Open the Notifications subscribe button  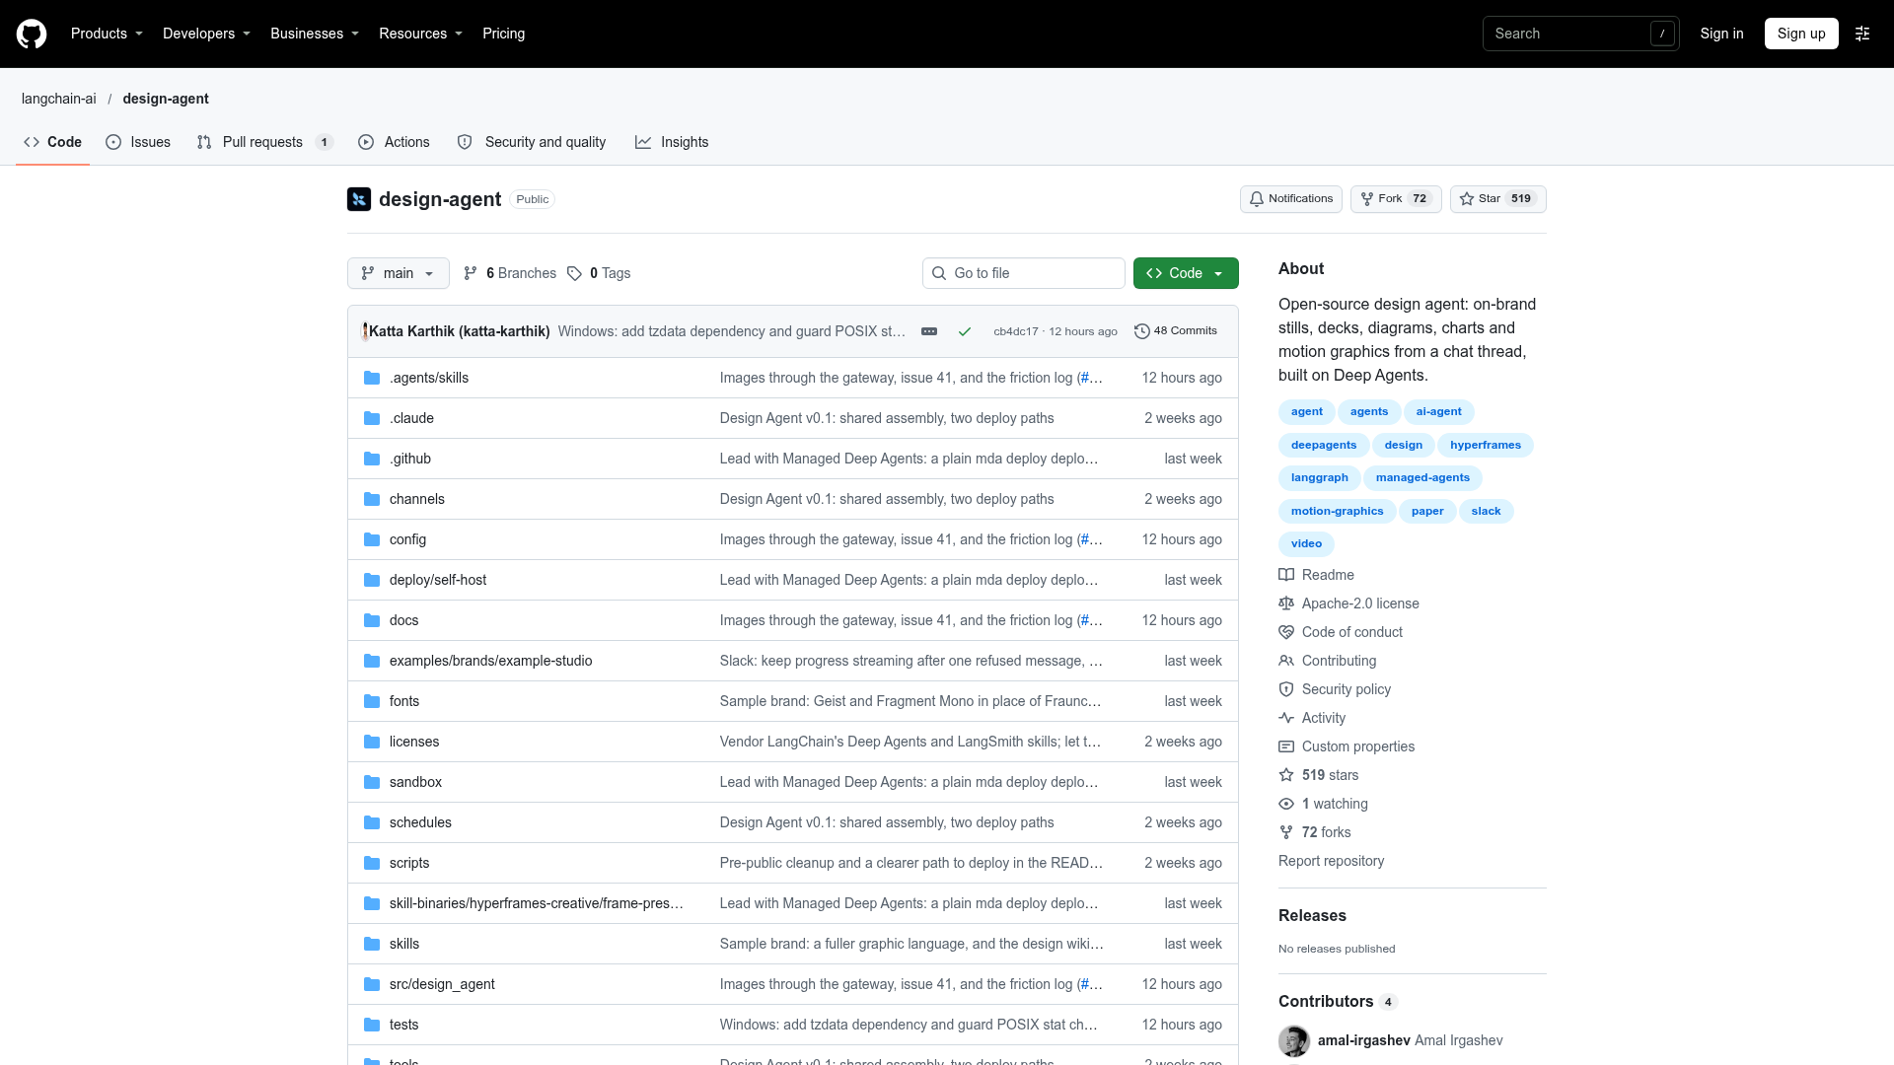[1290, 199]
